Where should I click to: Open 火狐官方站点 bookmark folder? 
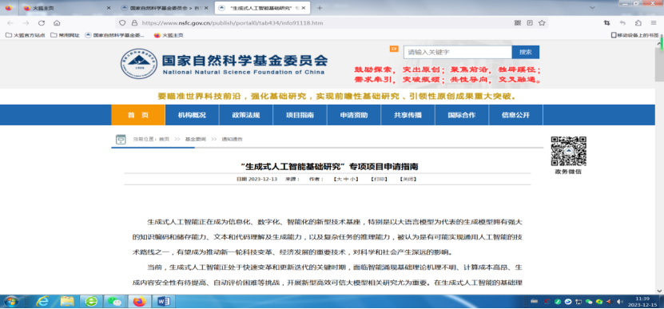tap(26, 35)
